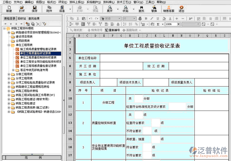The width and height of the screenshot is (231, 161).
Task: Click the 替换 (Replace) toolbar icon
Action: pos(154,9)
